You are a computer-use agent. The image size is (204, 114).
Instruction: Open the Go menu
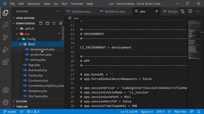point(56,3)
